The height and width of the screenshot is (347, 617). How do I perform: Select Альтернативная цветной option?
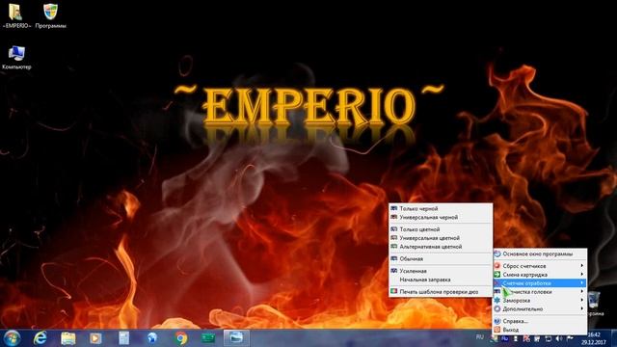[441, 247]
